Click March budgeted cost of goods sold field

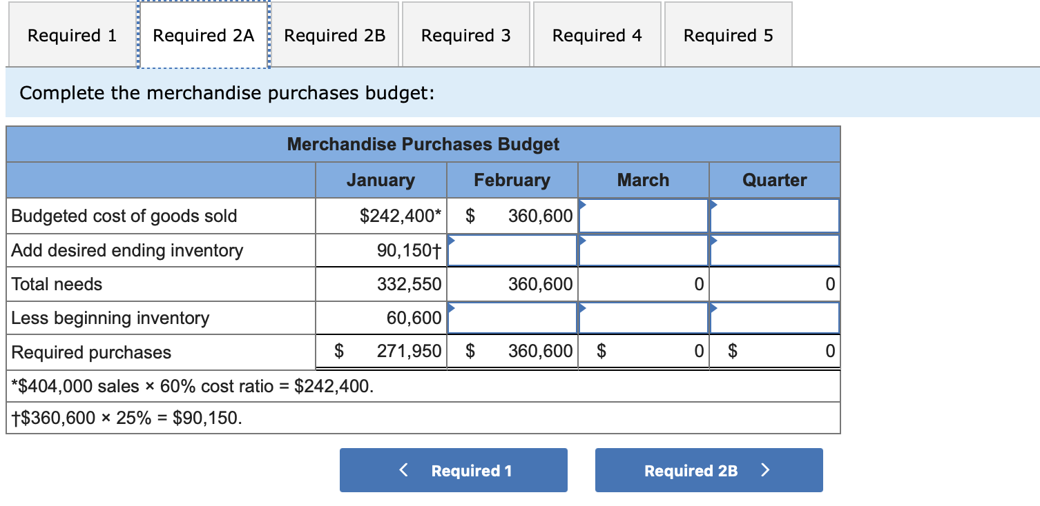(644, 216)
